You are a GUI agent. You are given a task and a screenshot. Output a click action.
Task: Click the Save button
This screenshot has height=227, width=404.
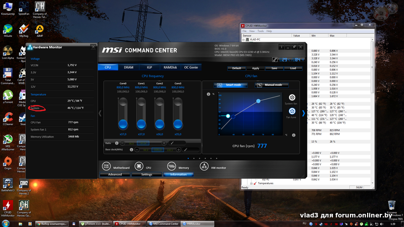[274, 68]
